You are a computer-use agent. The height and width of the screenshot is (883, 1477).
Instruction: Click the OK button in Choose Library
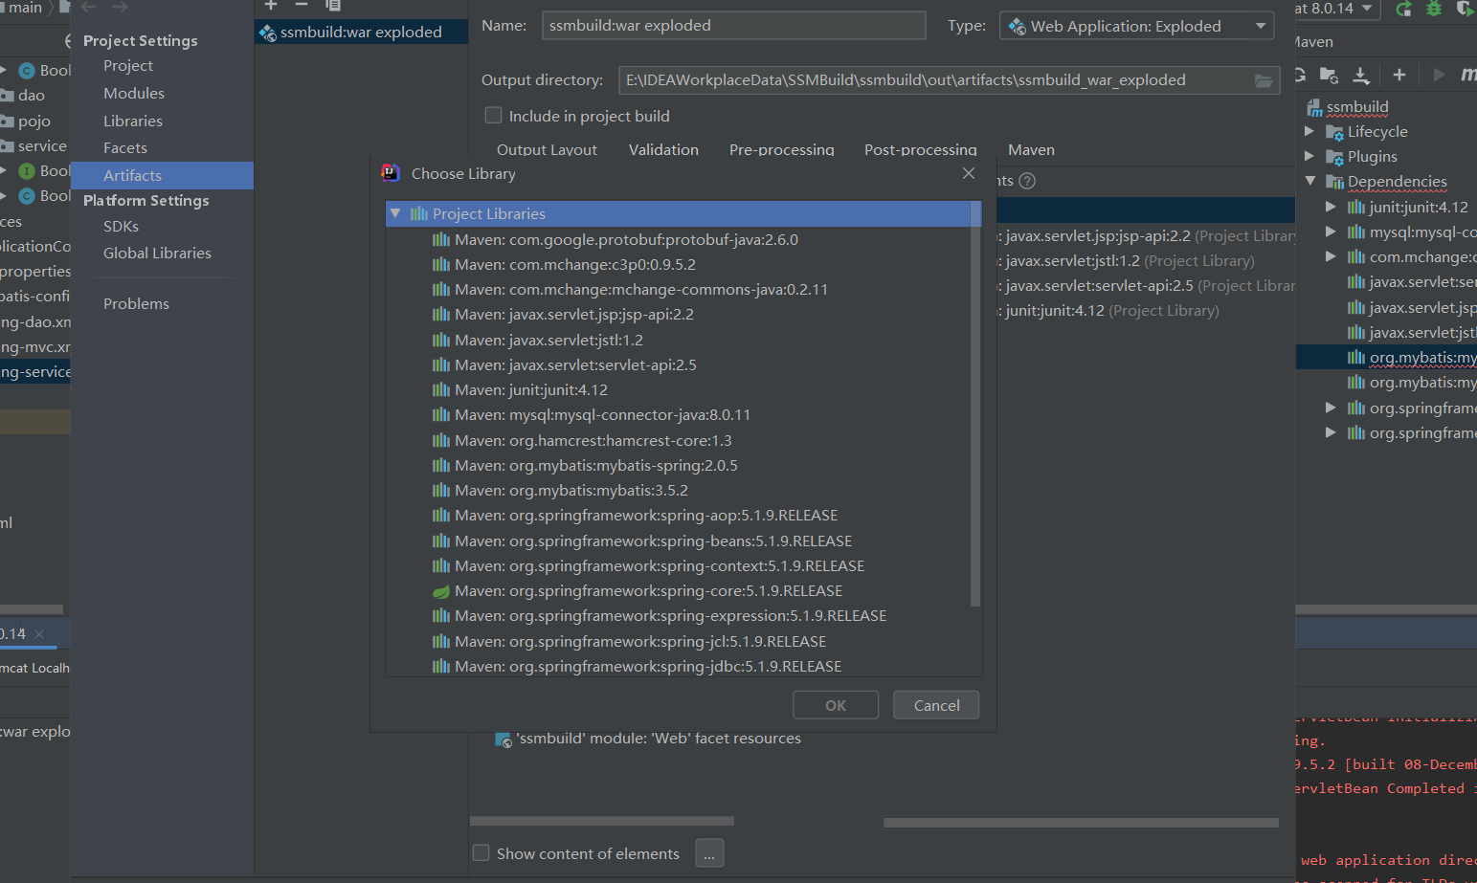click(x=835, y=704)
